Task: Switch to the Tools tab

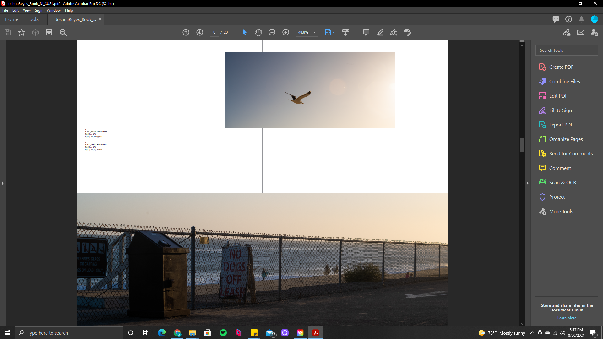Action: tap(33, 19)
